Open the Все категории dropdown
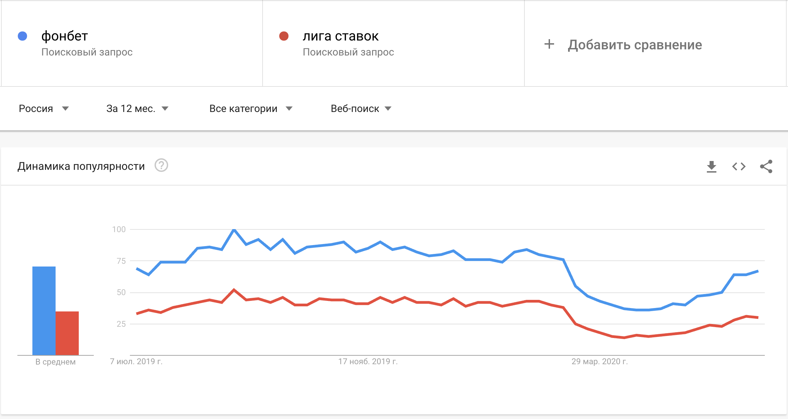Viewport: 788px width, 419px height. (x=251, y=109)
